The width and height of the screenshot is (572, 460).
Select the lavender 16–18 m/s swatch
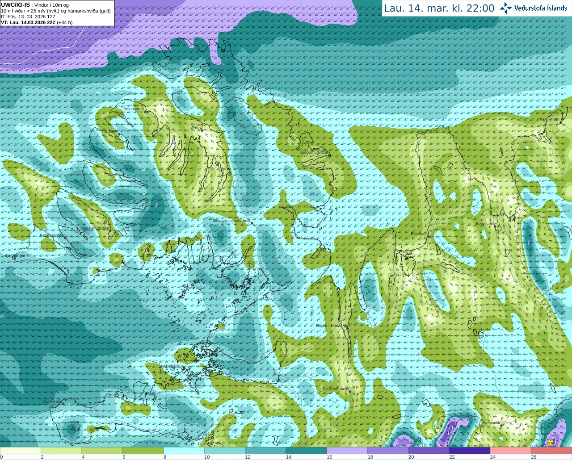pyautogui.click(x=347, y=451)
